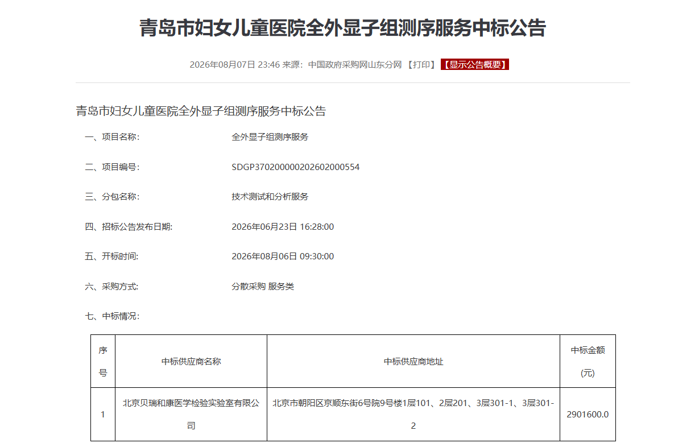Click the tender publish date 2026年06月23日 16:28:00

(x=283, y=227)
